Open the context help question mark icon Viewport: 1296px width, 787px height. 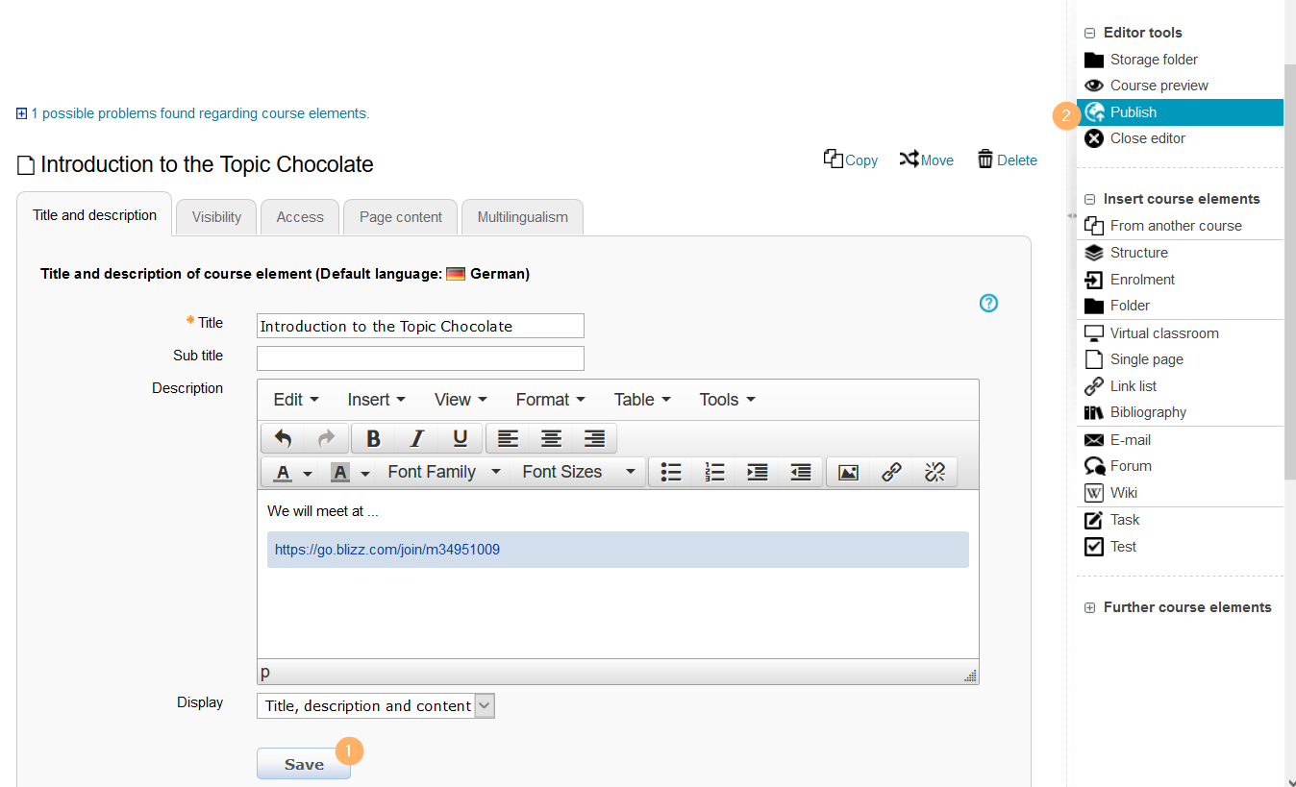(x=988, y=304)
